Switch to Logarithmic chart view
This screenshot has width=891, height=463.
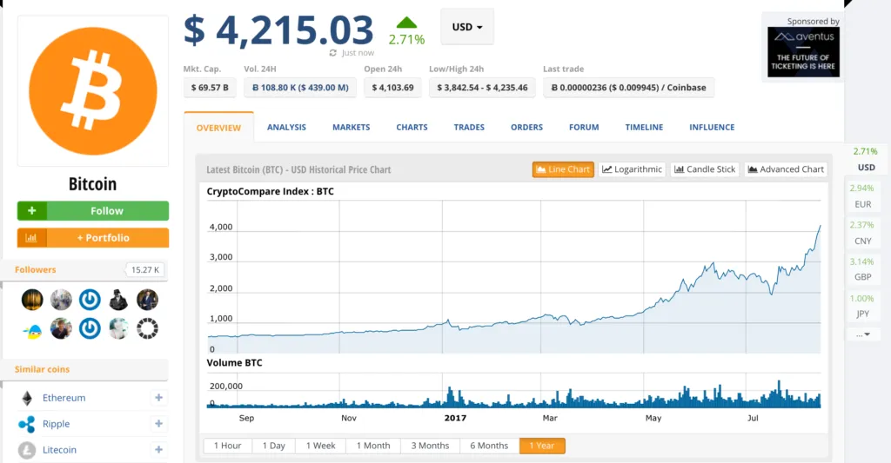pyautogui.click(x=632, y=169)
